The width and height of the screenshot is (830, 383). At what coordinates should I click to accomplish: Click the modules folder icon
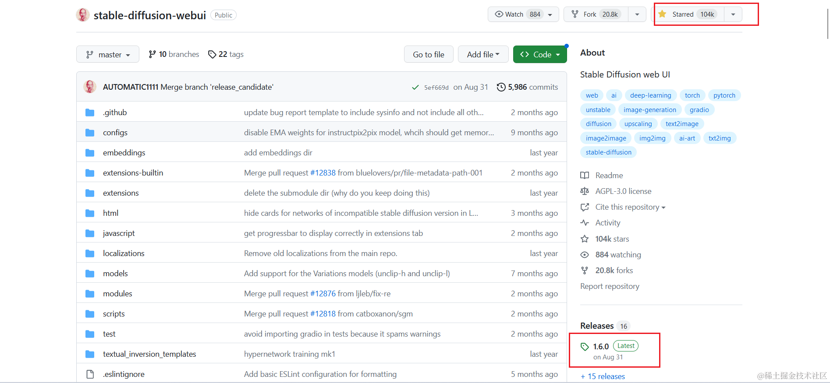tap(90, 294)
